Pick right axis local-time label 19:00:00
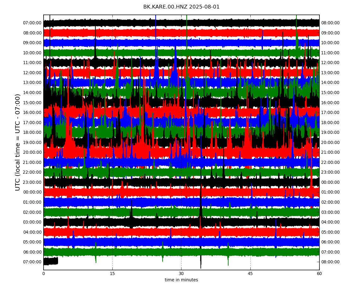Image resolution: width=363 pixels, height=300 pixels. click(x=330, y=133)
